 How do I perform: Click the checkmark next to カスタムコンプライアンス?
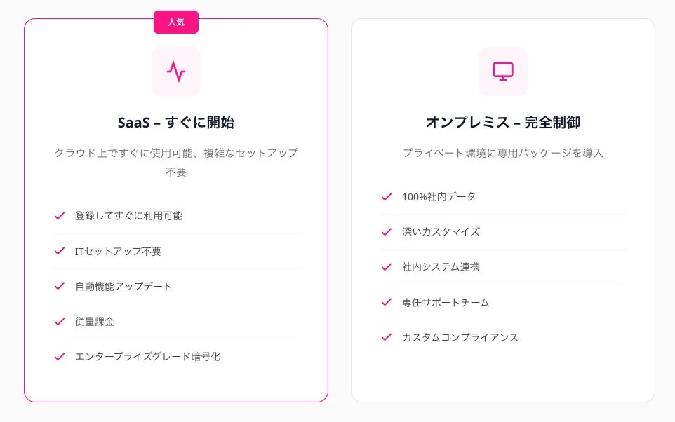[386, 337]
